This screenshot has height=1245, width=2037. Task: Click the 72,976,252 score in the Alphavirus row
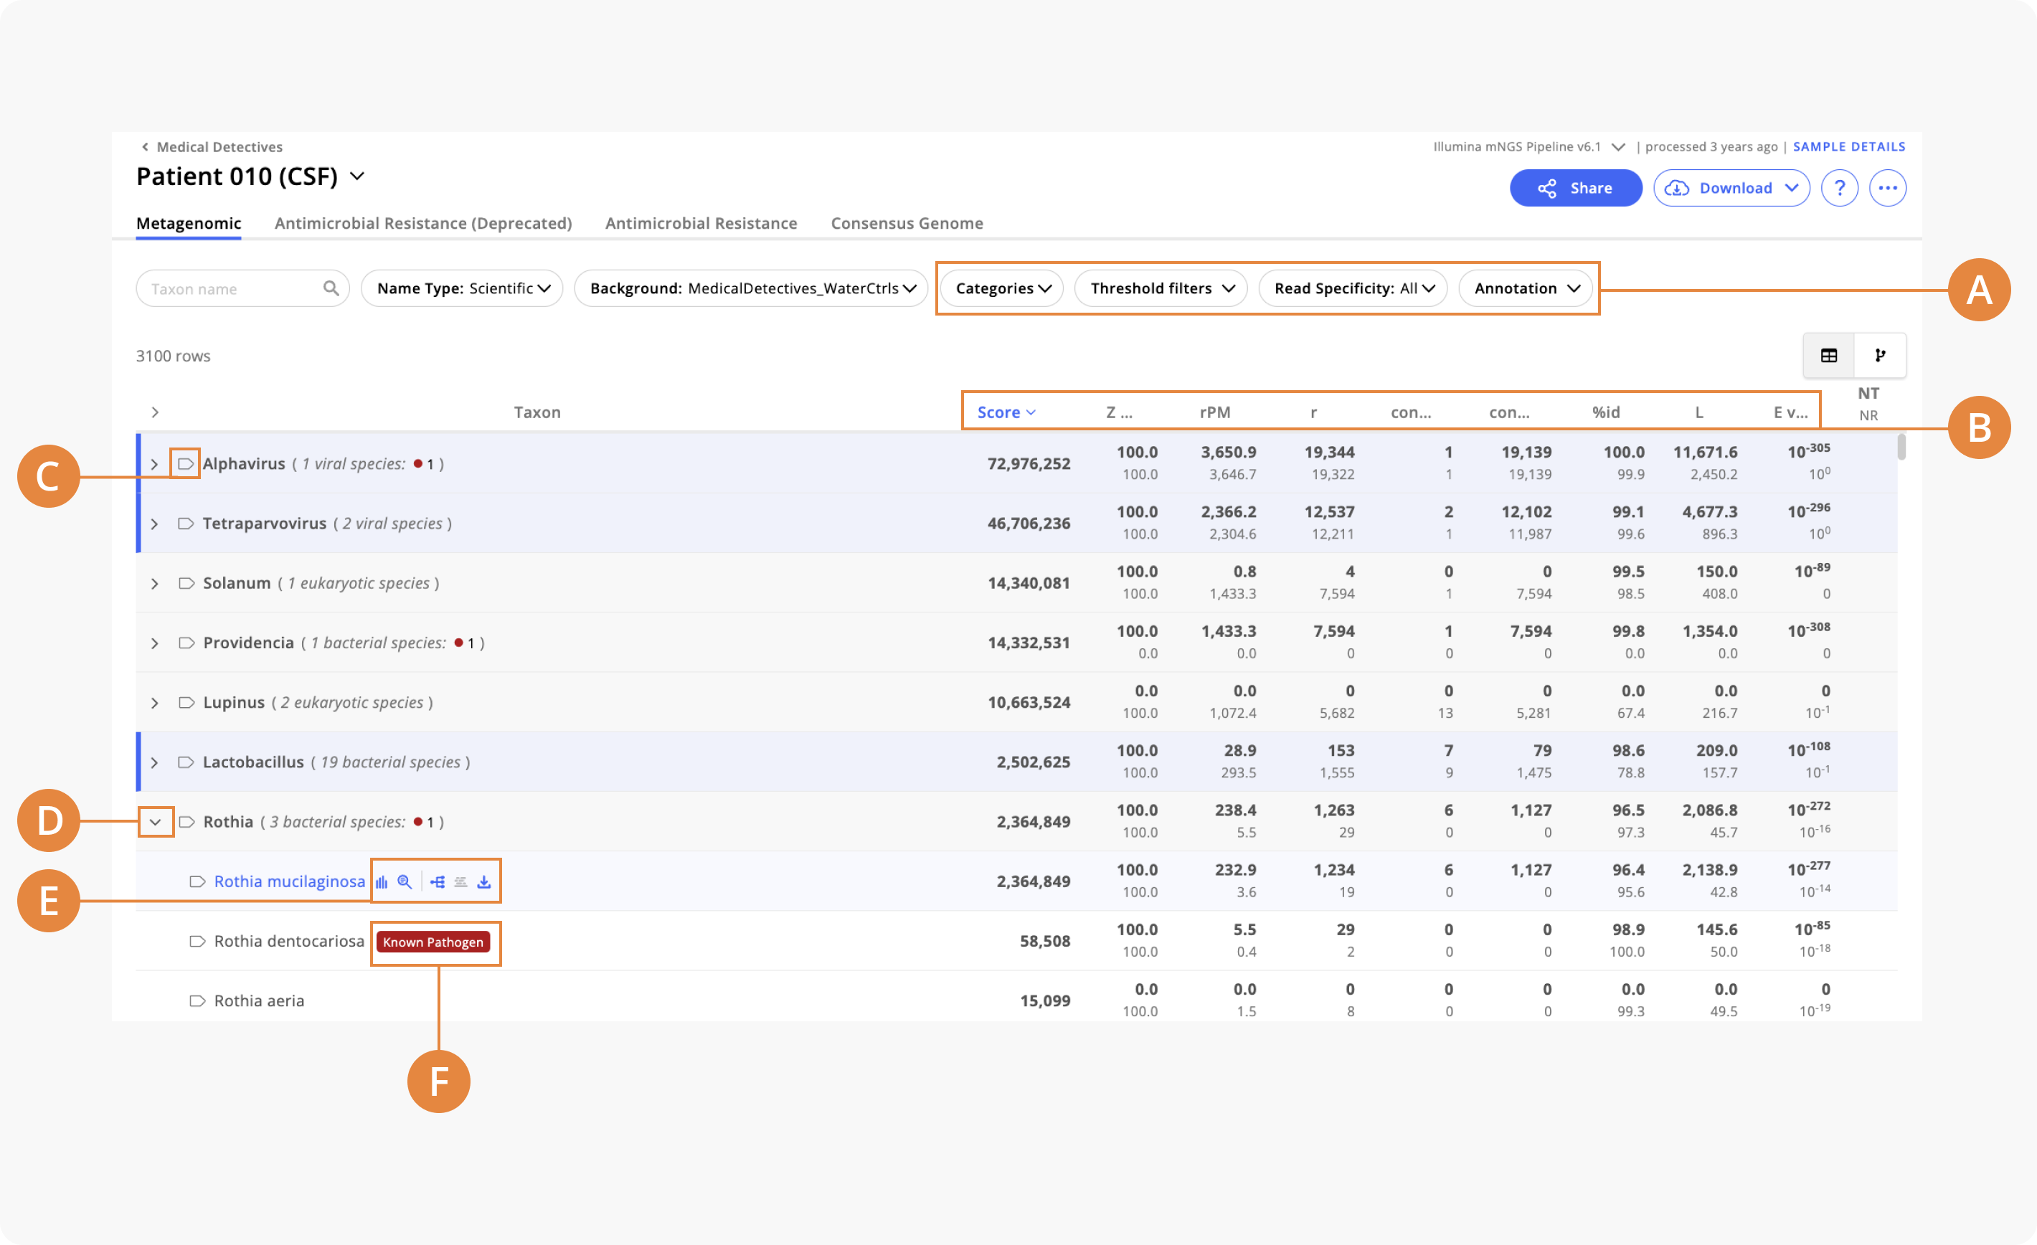1029,464
